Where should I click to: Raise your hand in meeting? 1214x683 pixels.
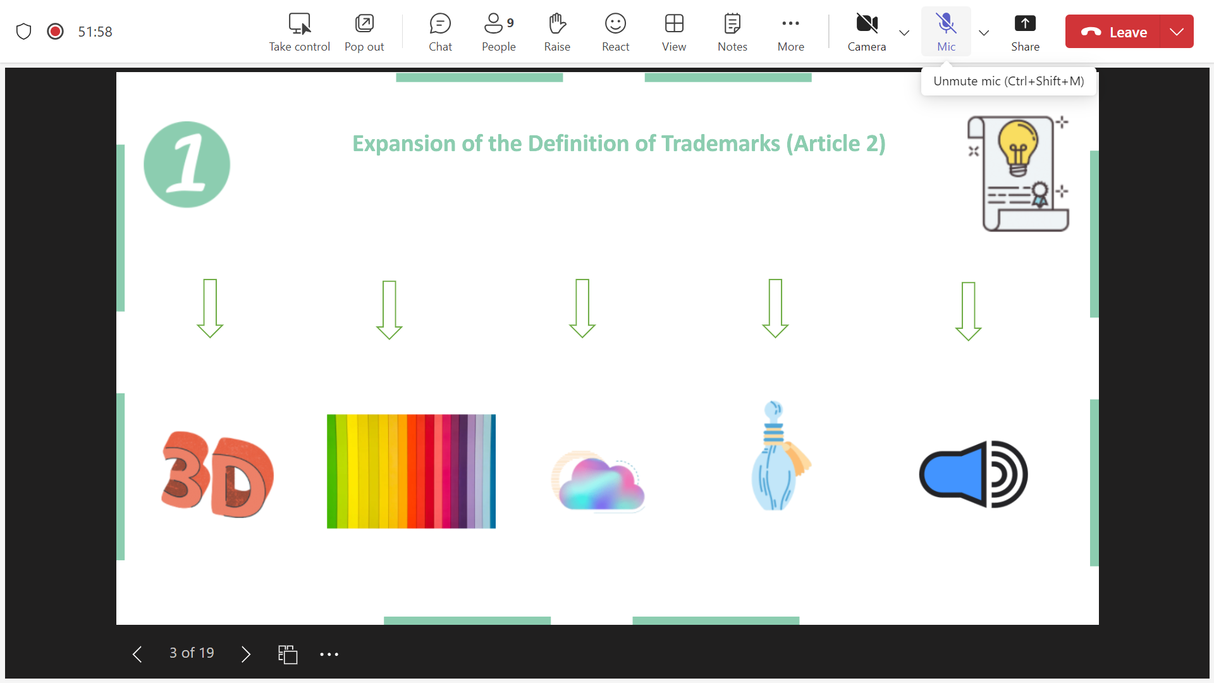[x=557, y=32]
